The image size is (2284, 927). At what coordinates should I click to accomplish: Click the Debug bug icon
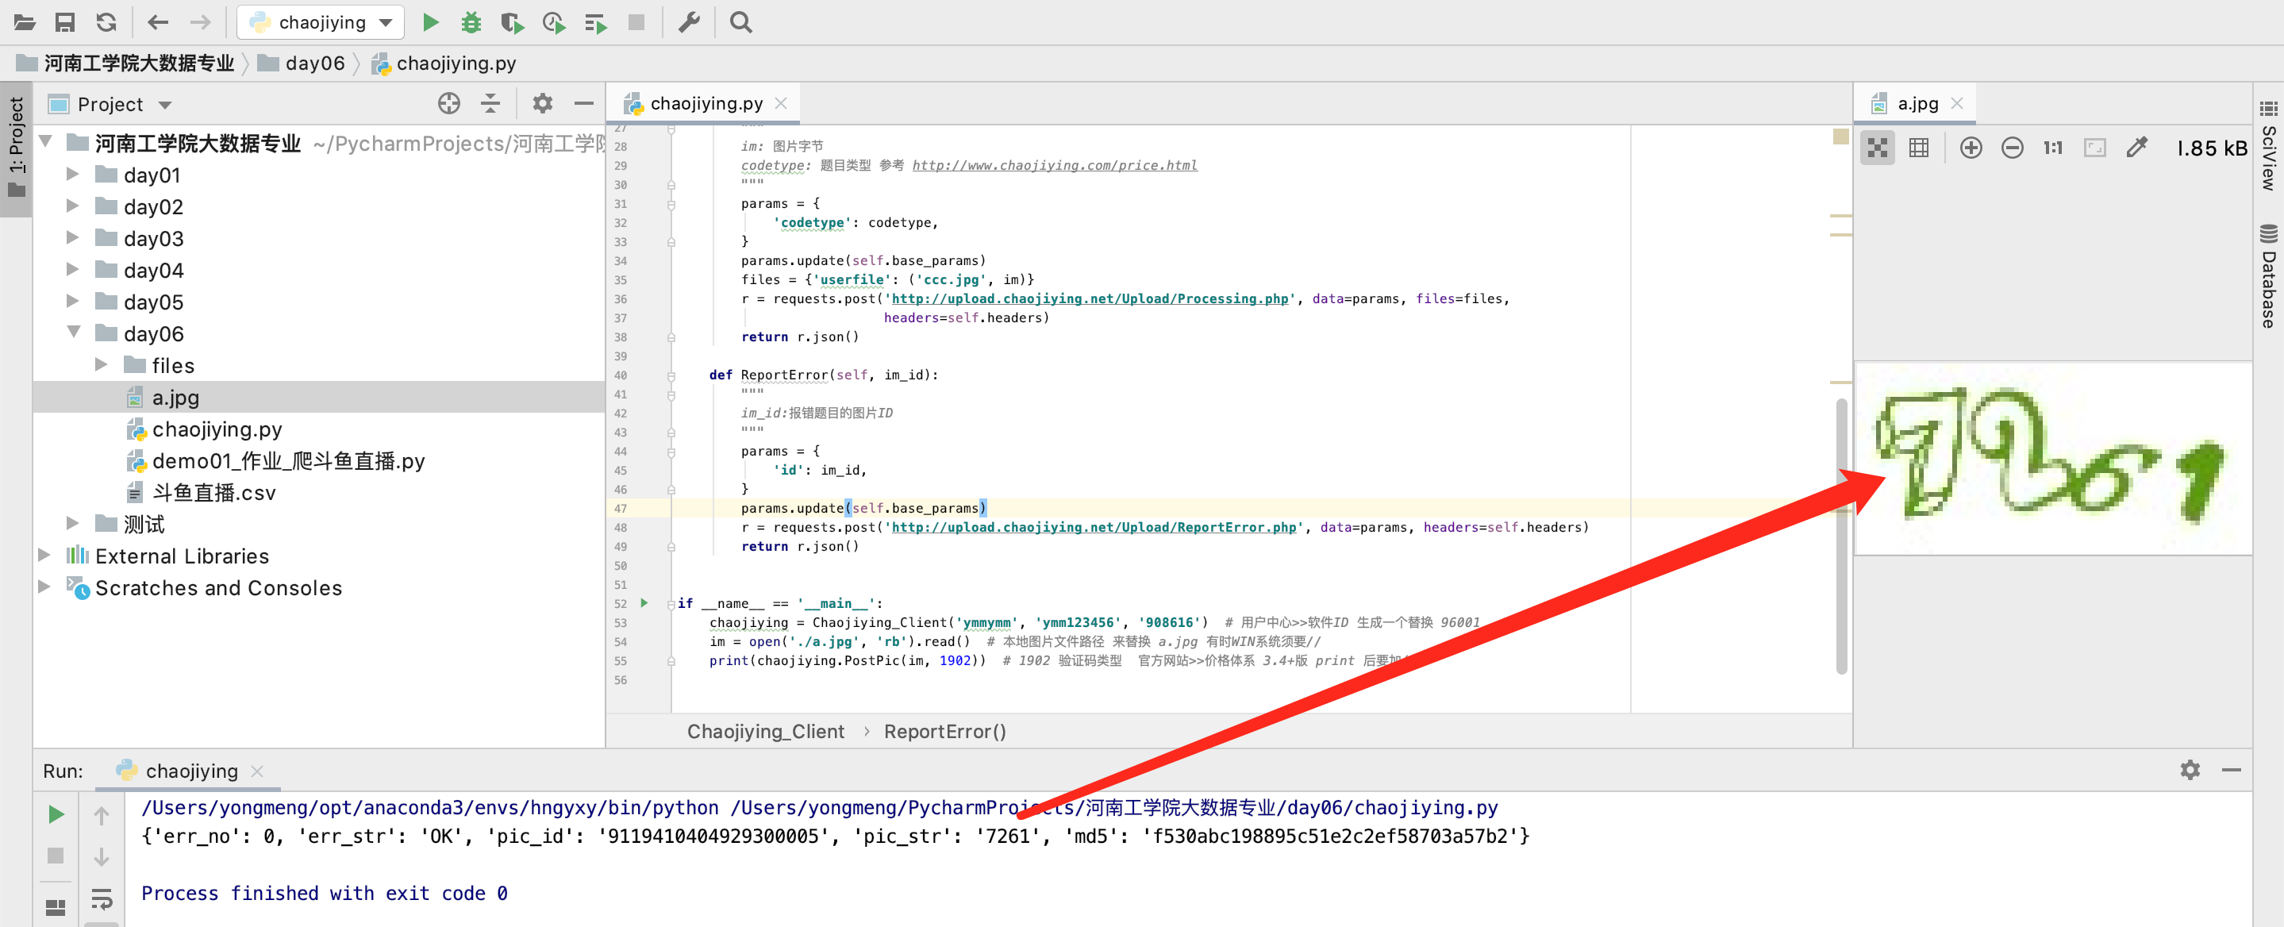point(471,22)
